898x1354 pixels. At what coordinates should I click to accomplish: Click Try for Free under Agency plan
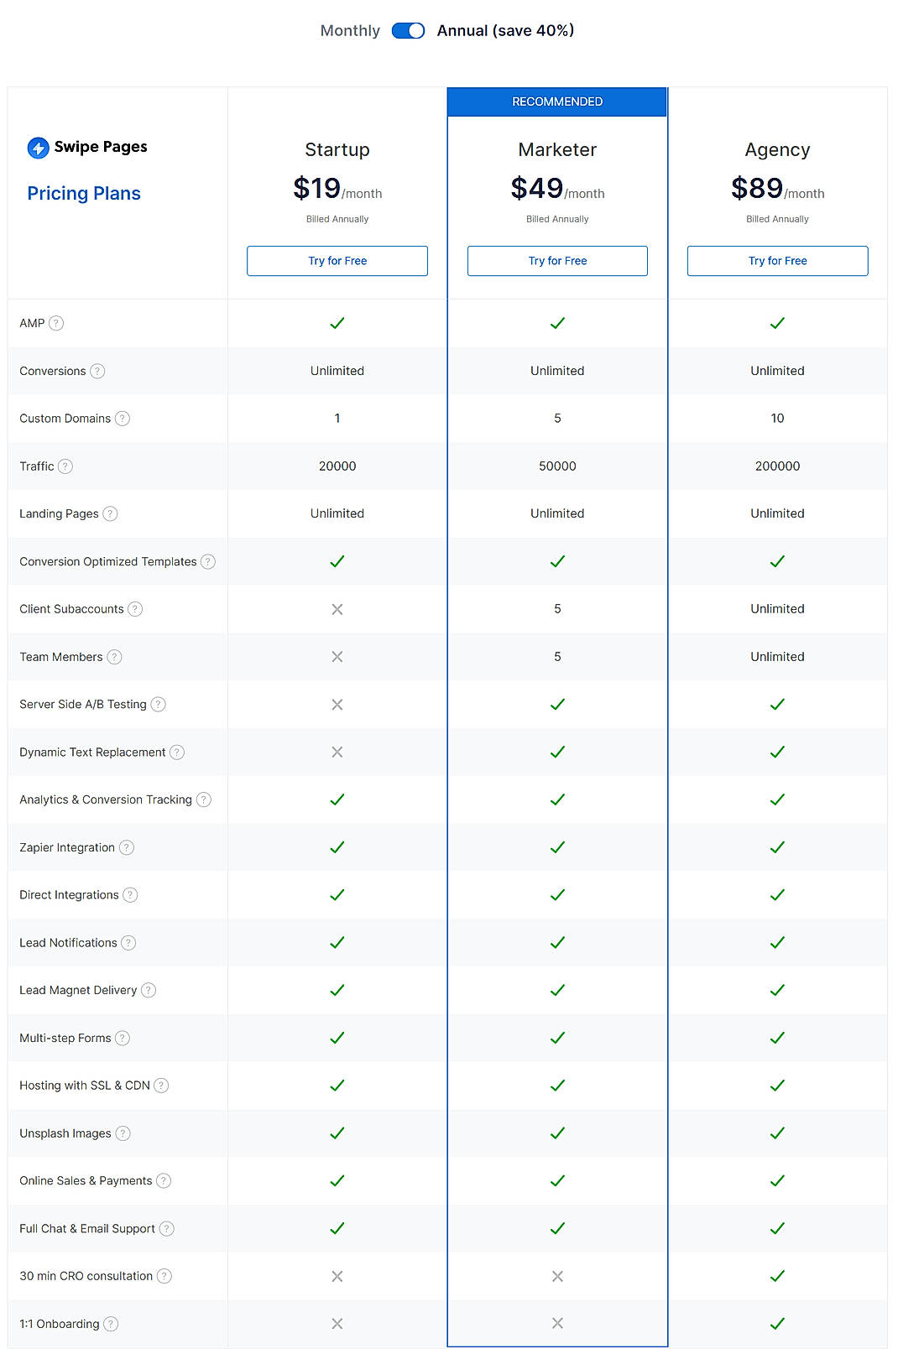tap(777, 260)
